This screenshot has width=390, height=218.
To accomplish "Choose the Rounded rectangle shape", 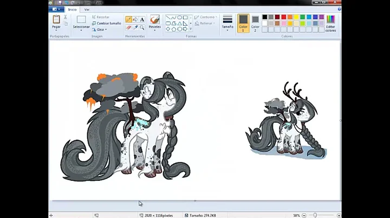I will tap(168, 23).
